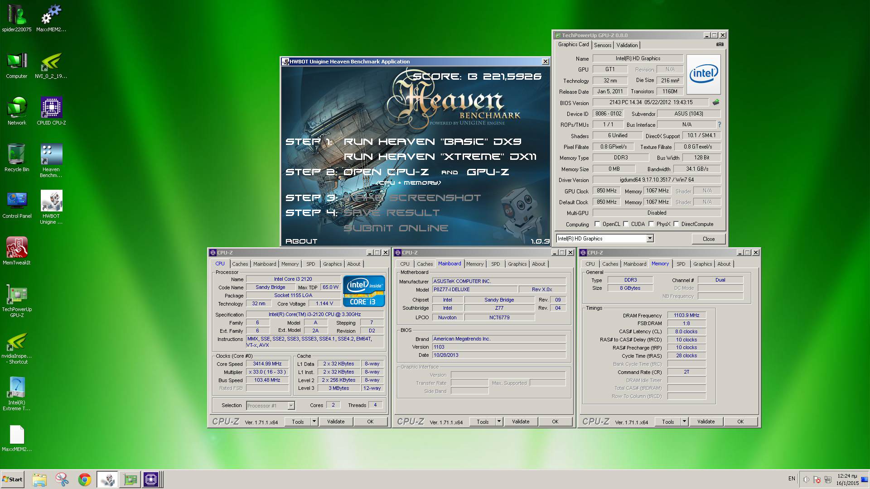Image resolution: width=870 pixels, height=489 pixels.
Task: Expand Tools dropdown arrow in CPU tab window
Action: (x=314, y=422)
